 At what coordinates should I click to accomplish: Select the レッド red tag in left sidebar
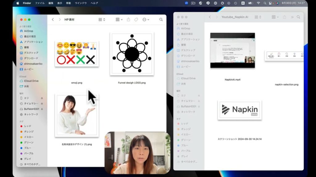pos(27,126)
